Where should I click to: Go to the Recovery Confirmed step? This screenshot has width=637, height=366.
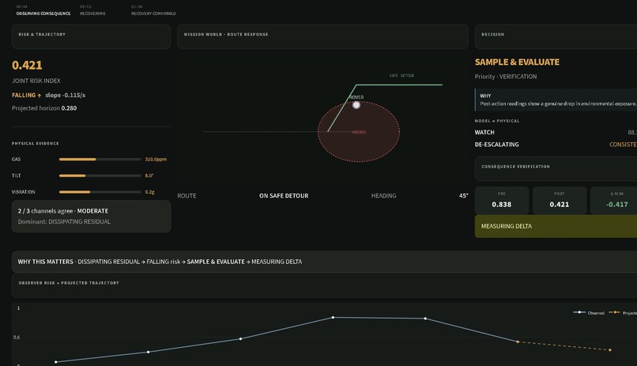[x=153, y=10]
